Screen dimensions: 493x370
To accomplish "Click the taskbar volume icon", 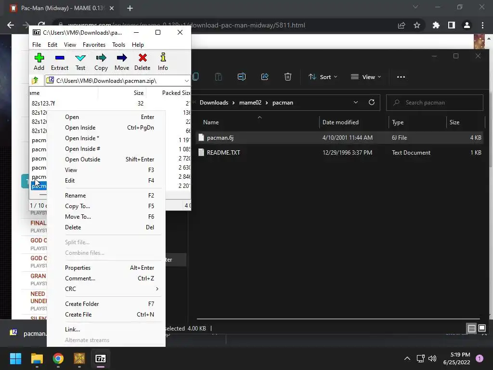I will click(x=432, y=358).
